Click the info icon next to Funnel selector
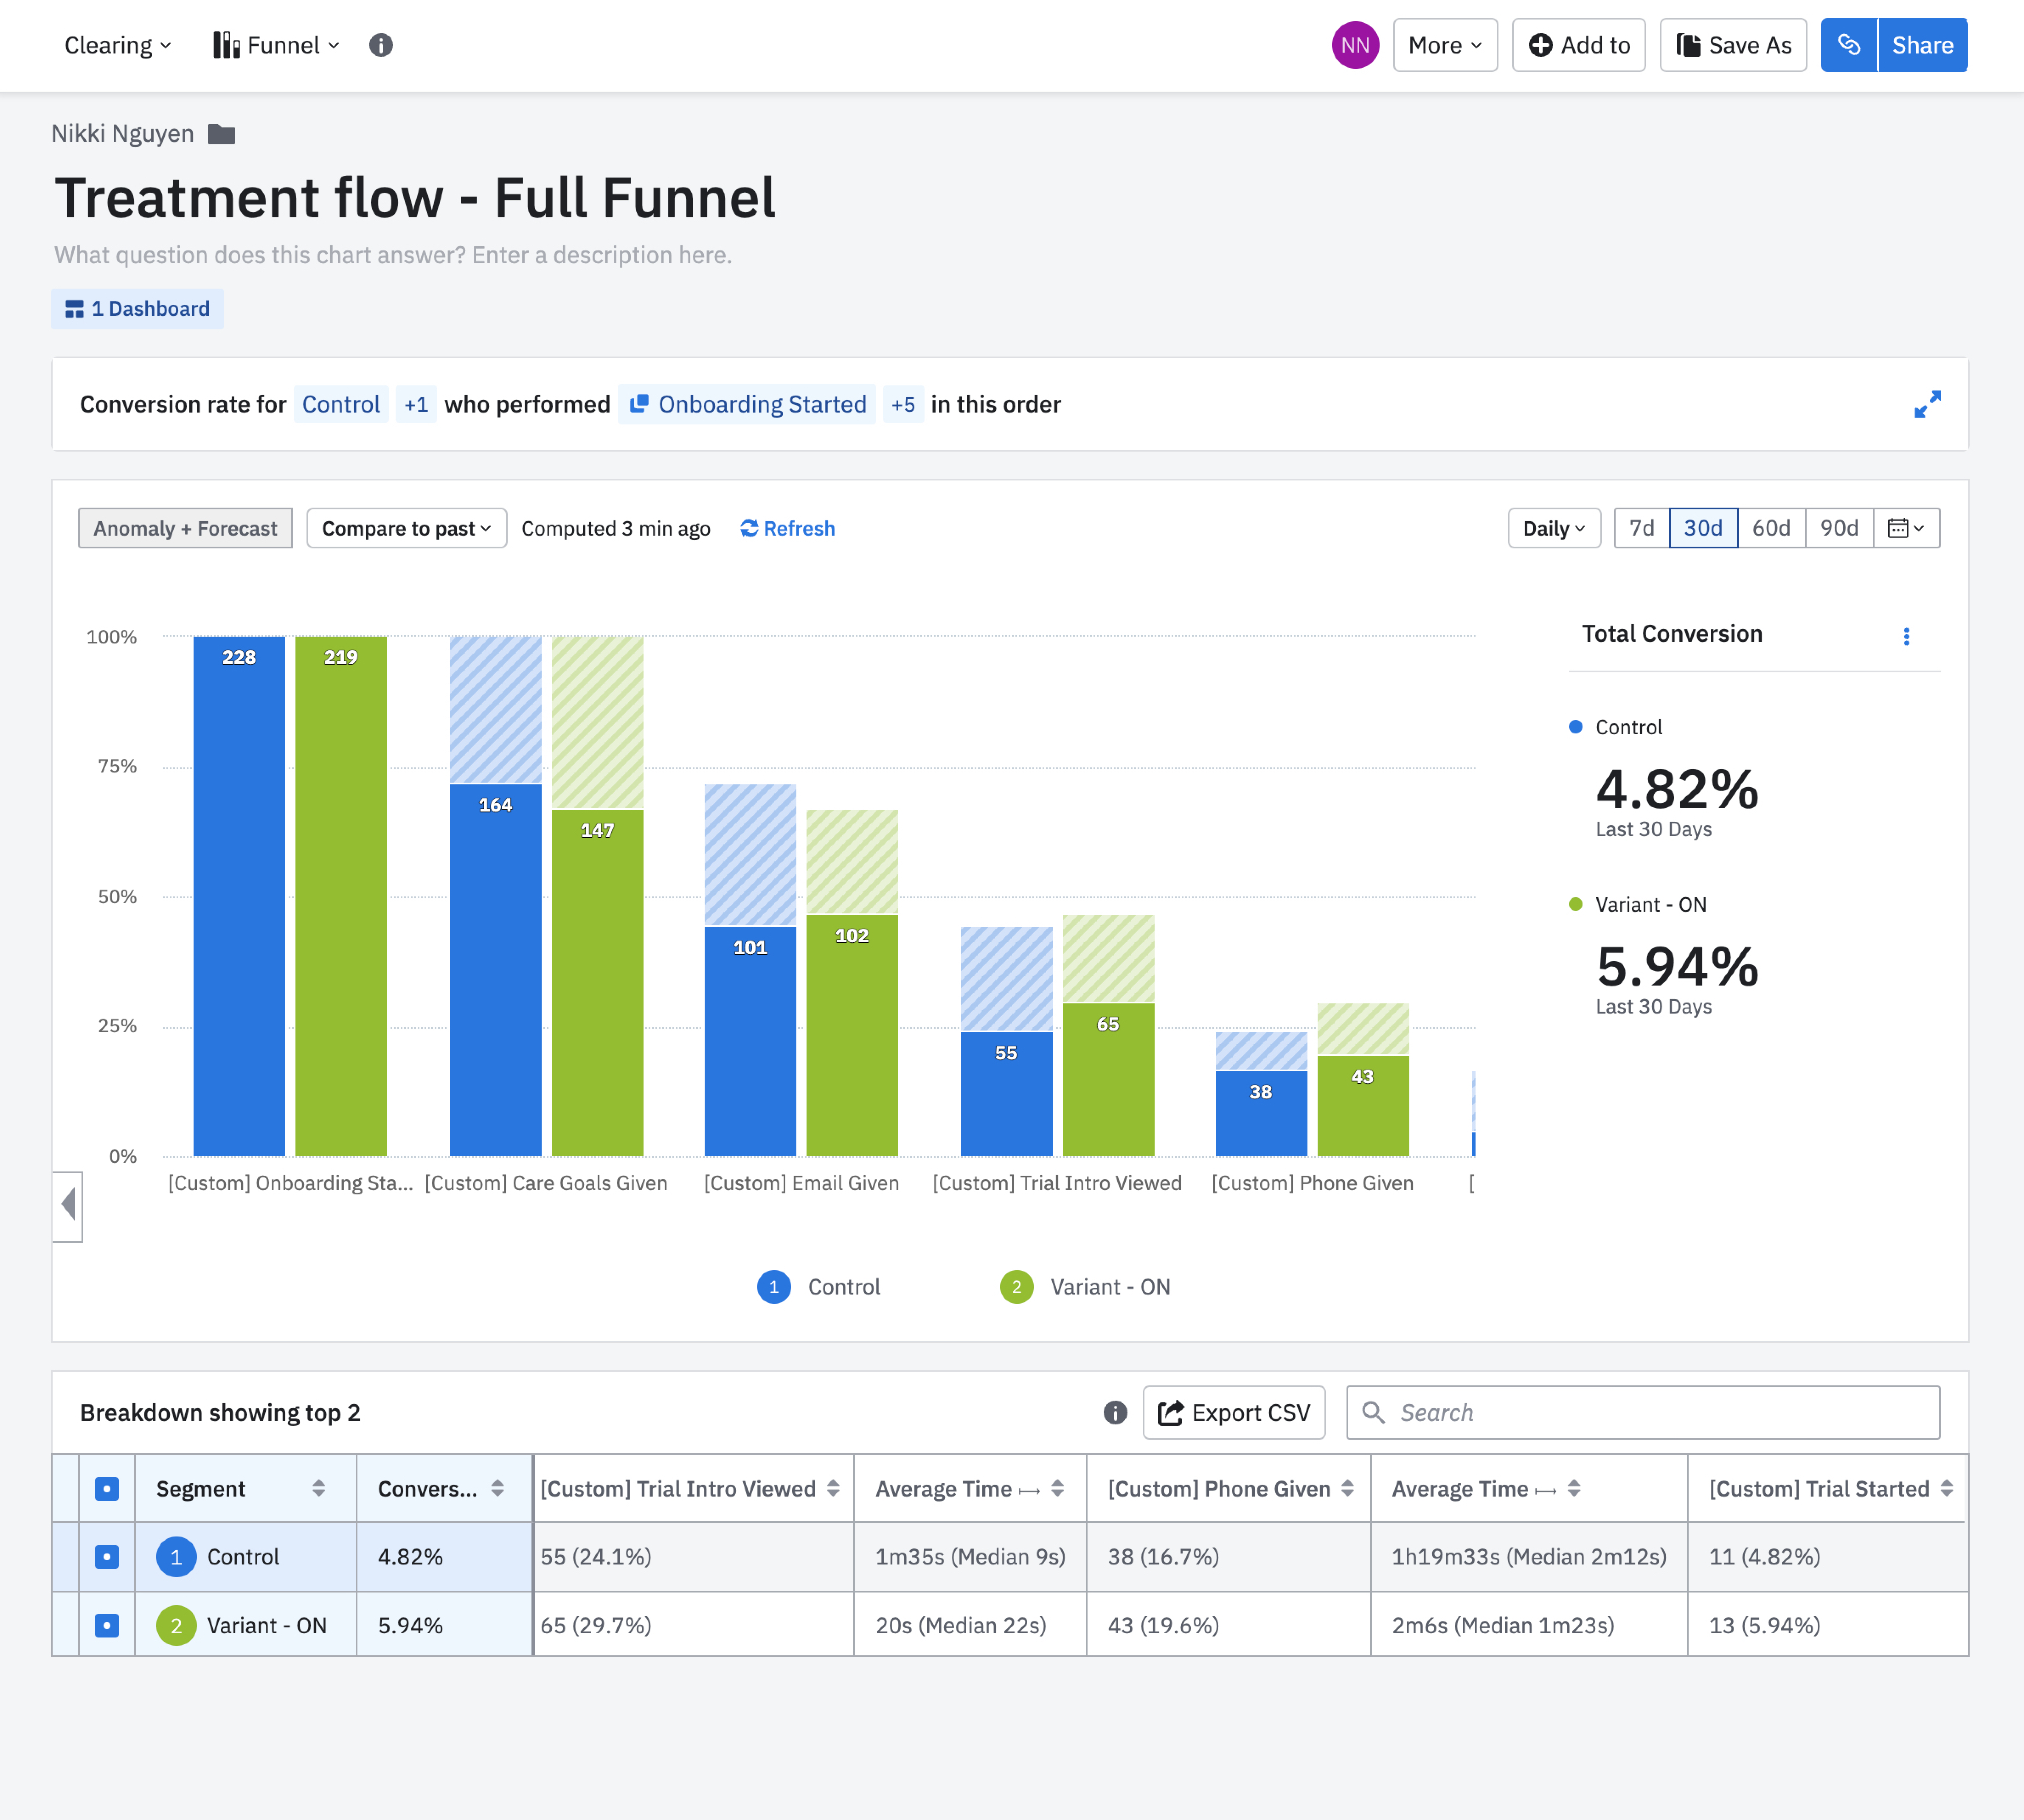Screen dimensions: 2024x1820 (380, 45)
